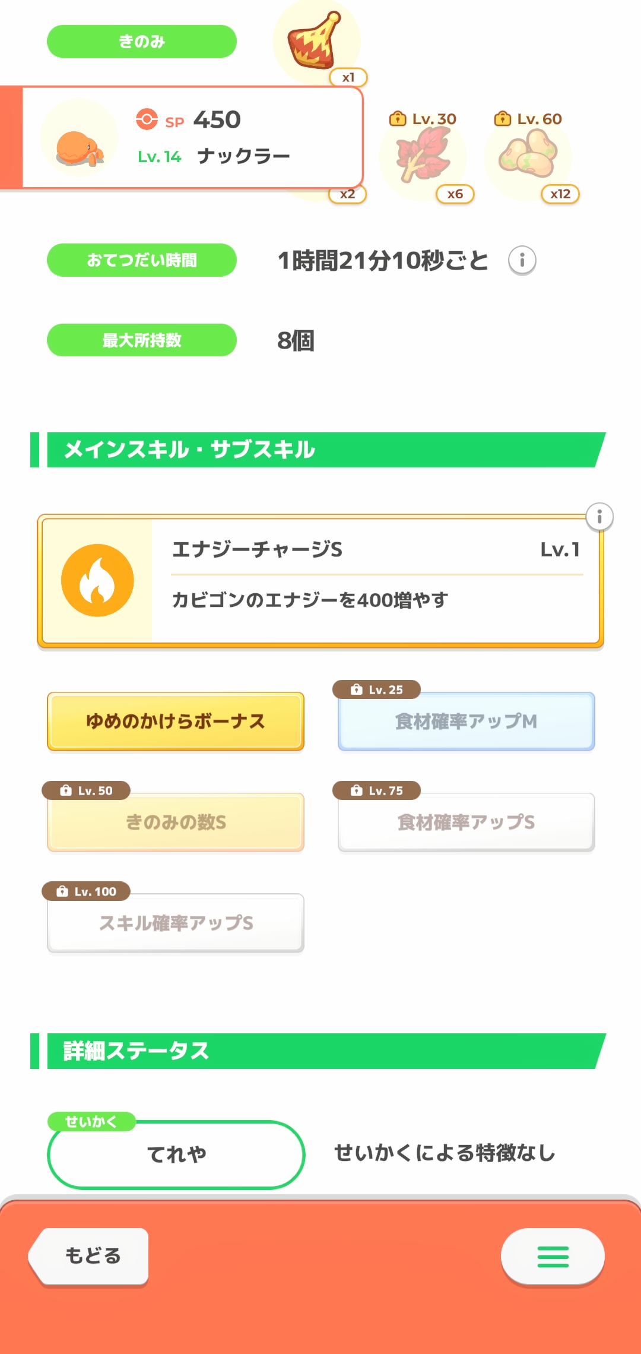Tap the てれや nature box
The height and width of the screenshot is (1354, 641).
(176, 1154)
